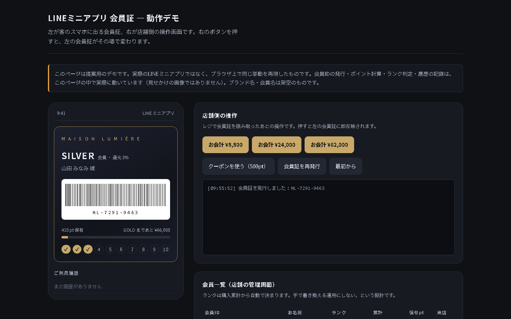The height and width of the screenshot is (319, 511).
Task: Click the LINE ミニアプリ phone header label
Action: (x=158, y=113)
